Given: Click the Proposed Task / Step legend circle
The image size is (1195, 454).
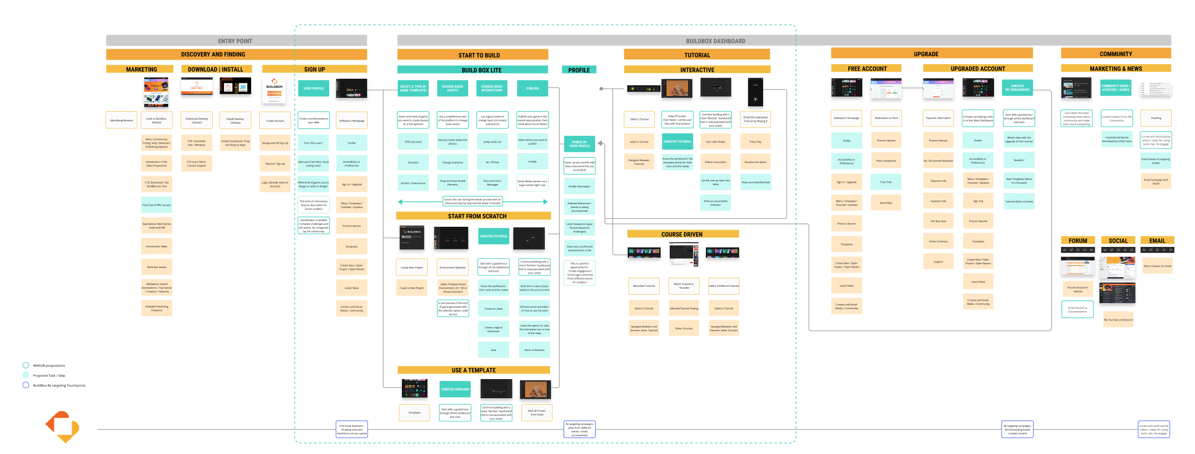Looking at the screenshot, I should (26, 375).
